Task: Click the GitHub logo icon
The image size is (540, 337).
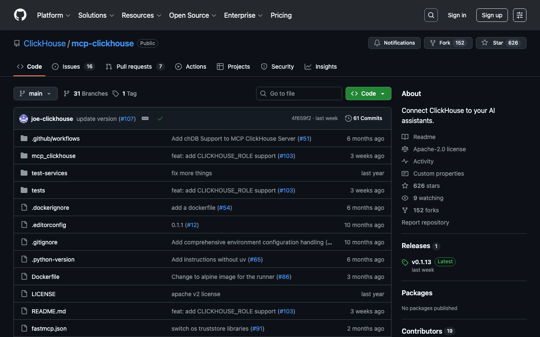Action: tap(20, 15)
